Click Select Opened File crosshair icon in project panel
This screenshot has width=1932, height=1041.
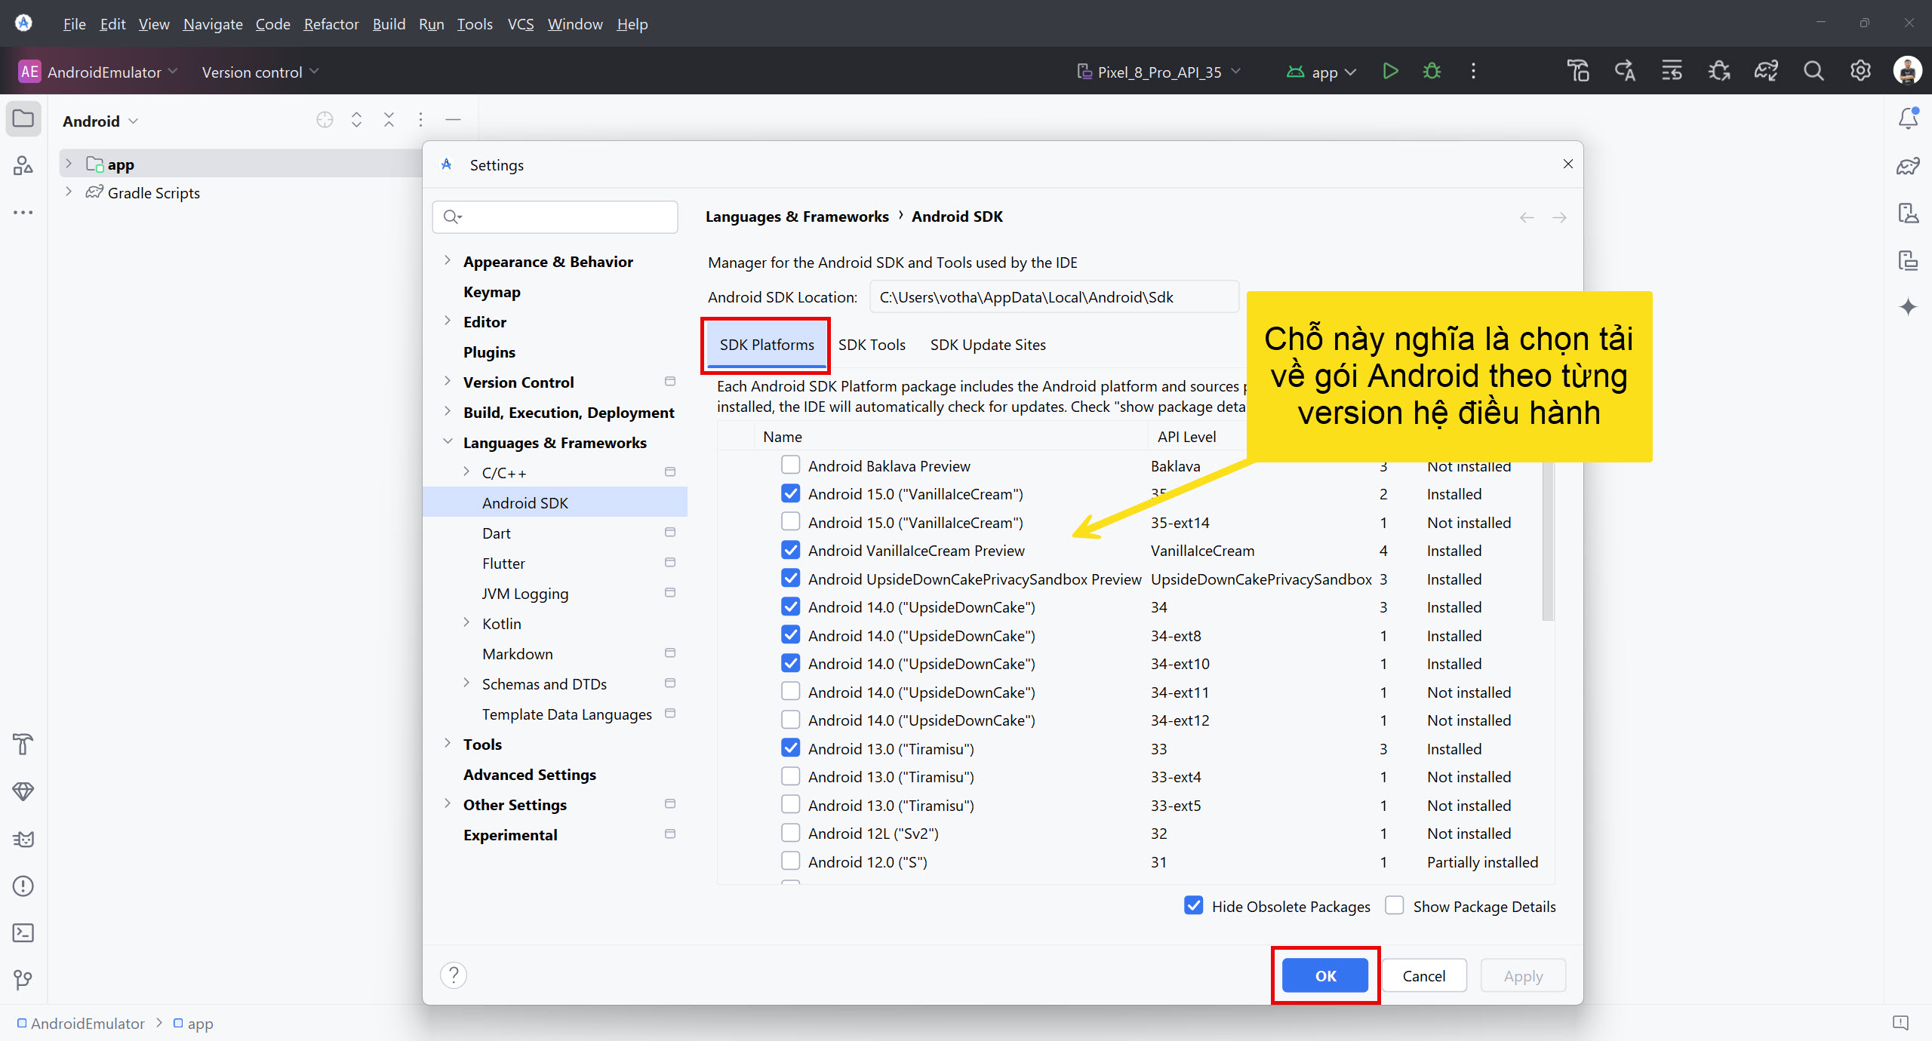pyautogui.click(x=325, y=120)
